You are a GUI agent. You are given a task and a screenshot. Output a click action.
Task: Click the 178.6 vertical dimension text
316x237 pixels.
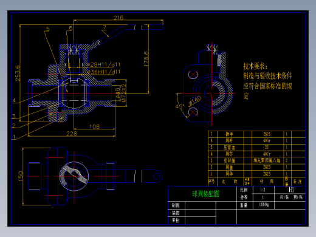(x=146, y=59)
